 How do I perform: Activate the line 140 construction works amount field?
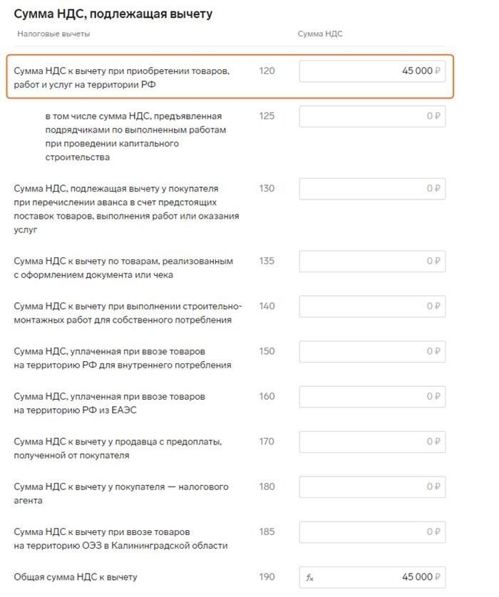click(x=372, y=306)
